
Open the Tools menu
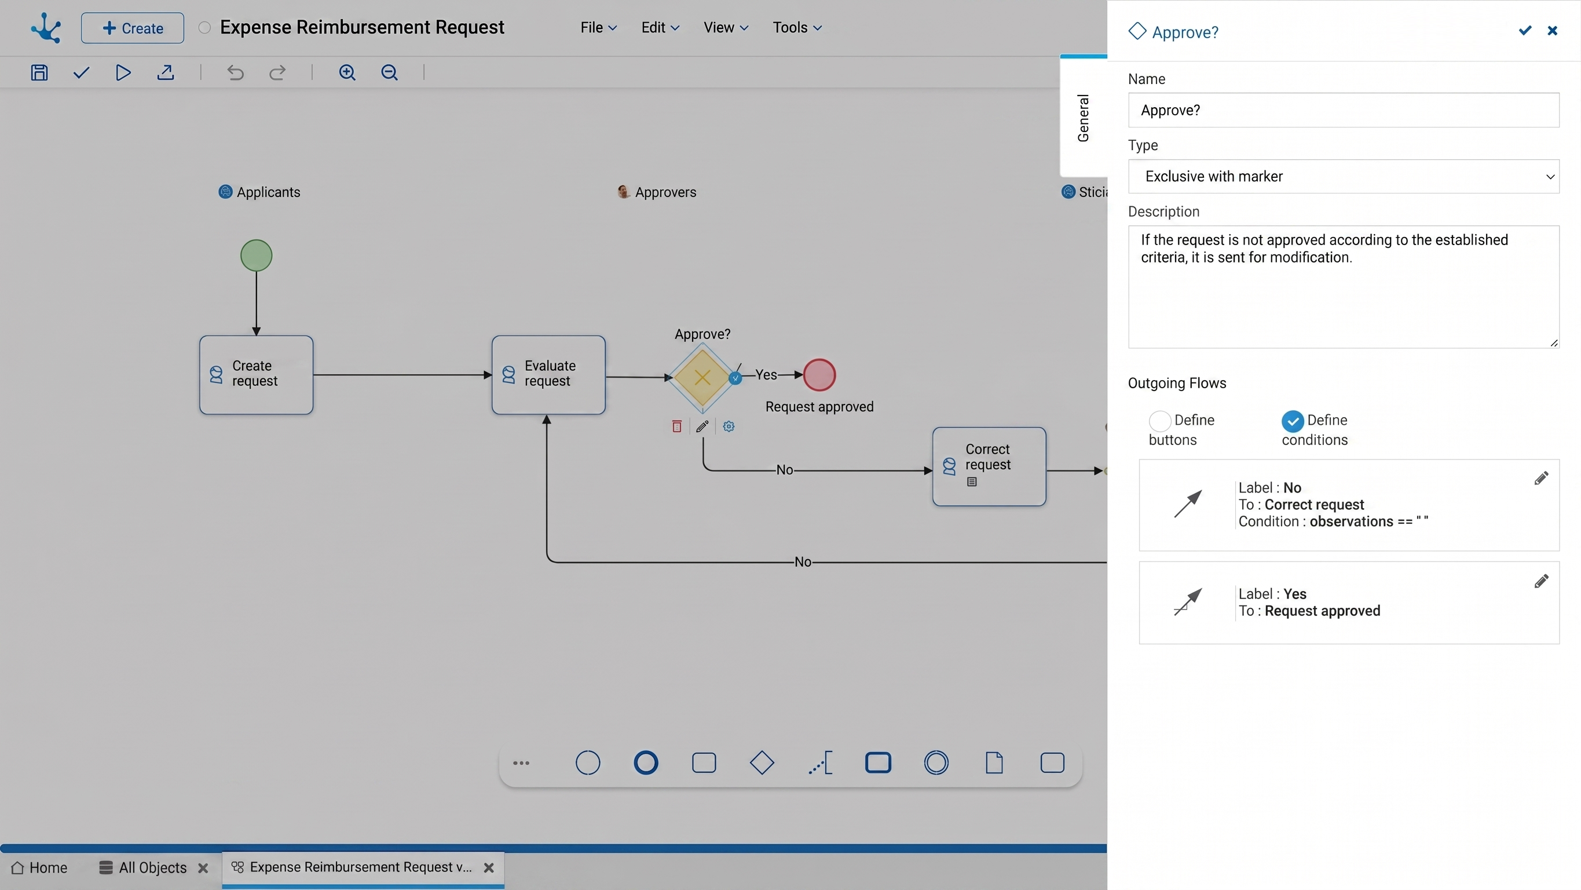(x=797, y=28)
